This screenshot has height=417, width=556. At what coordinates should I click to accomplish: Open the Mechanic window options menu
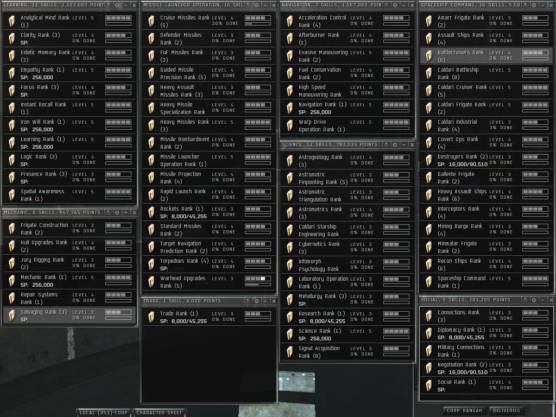(109, 212)
